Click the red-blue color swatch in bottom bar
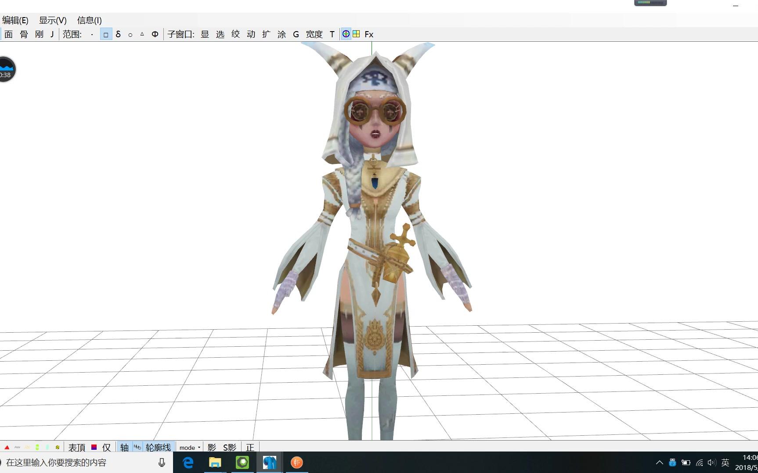Image resolution: width=758 pixels, height=473 pixels. pyautogui.click(x=94, y=447)
